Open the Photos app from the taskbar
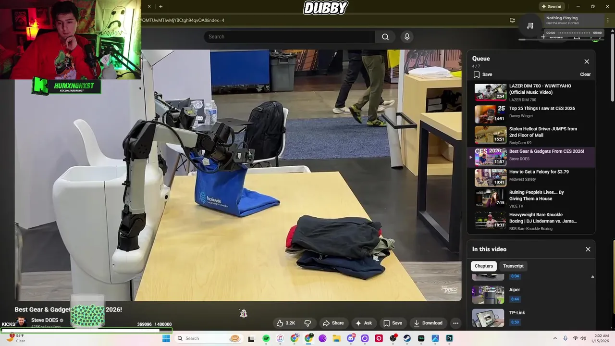 point(435,338)
